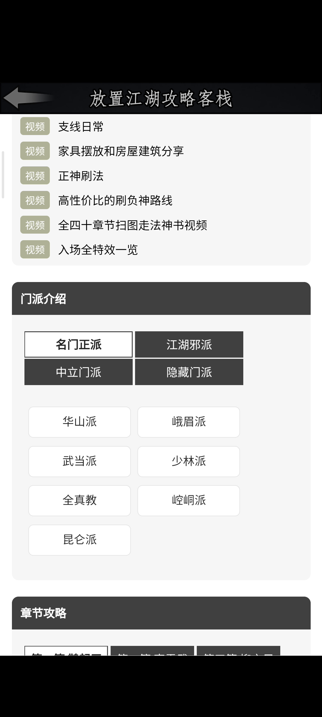Tap the 放置江湖攻略客栈 header title
This screenshot has width=322, height=717.
[x=161, y=99]
